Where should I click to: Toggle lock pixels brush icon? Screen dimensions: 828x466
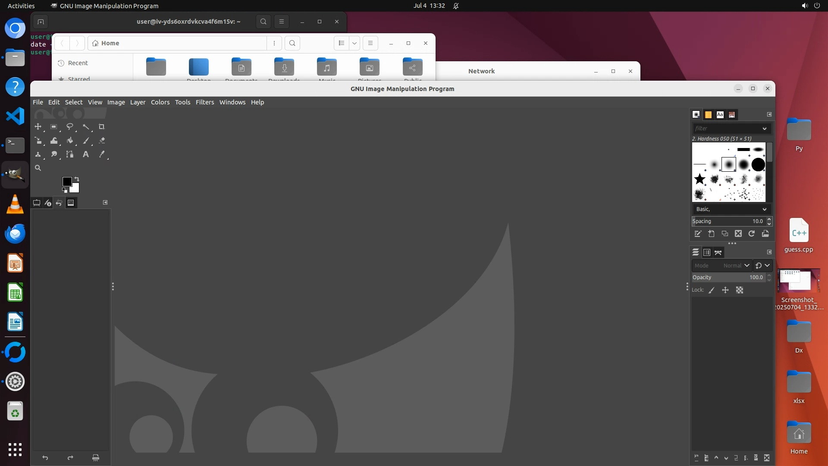pos(712,290)
